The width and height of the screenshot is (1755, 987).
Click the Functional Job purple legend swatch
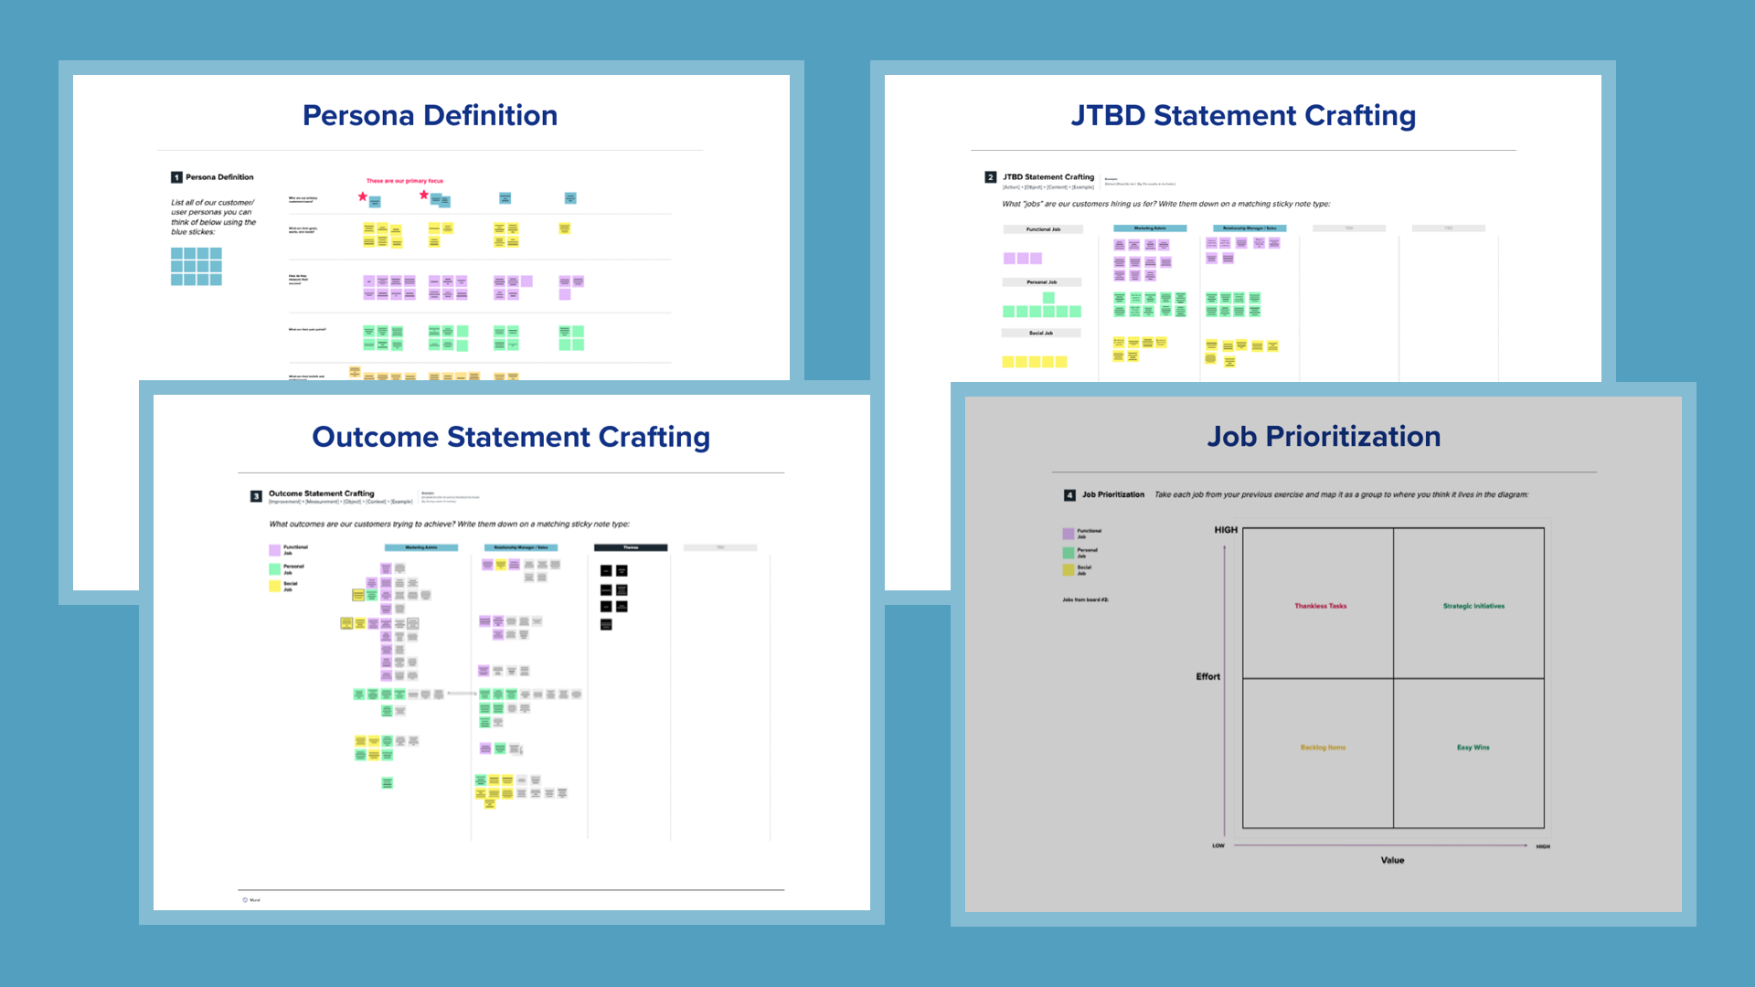[x=274, y=550]
